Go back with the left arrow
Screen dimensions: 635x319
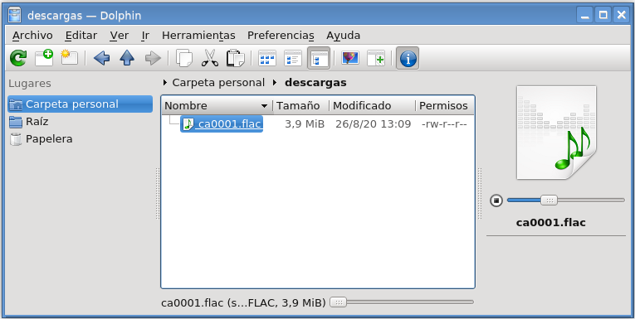pyautogui.click(x=101, y=58)
